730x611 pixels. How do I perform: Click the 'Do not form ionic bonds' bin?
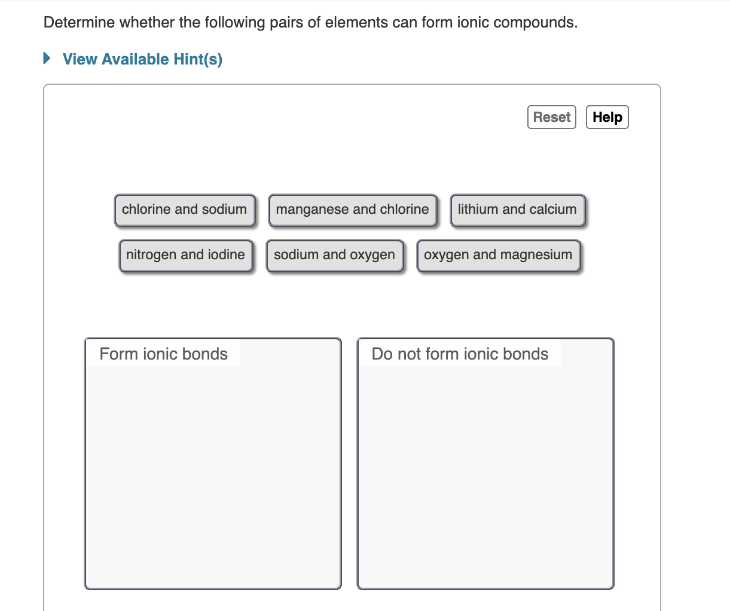485,466
